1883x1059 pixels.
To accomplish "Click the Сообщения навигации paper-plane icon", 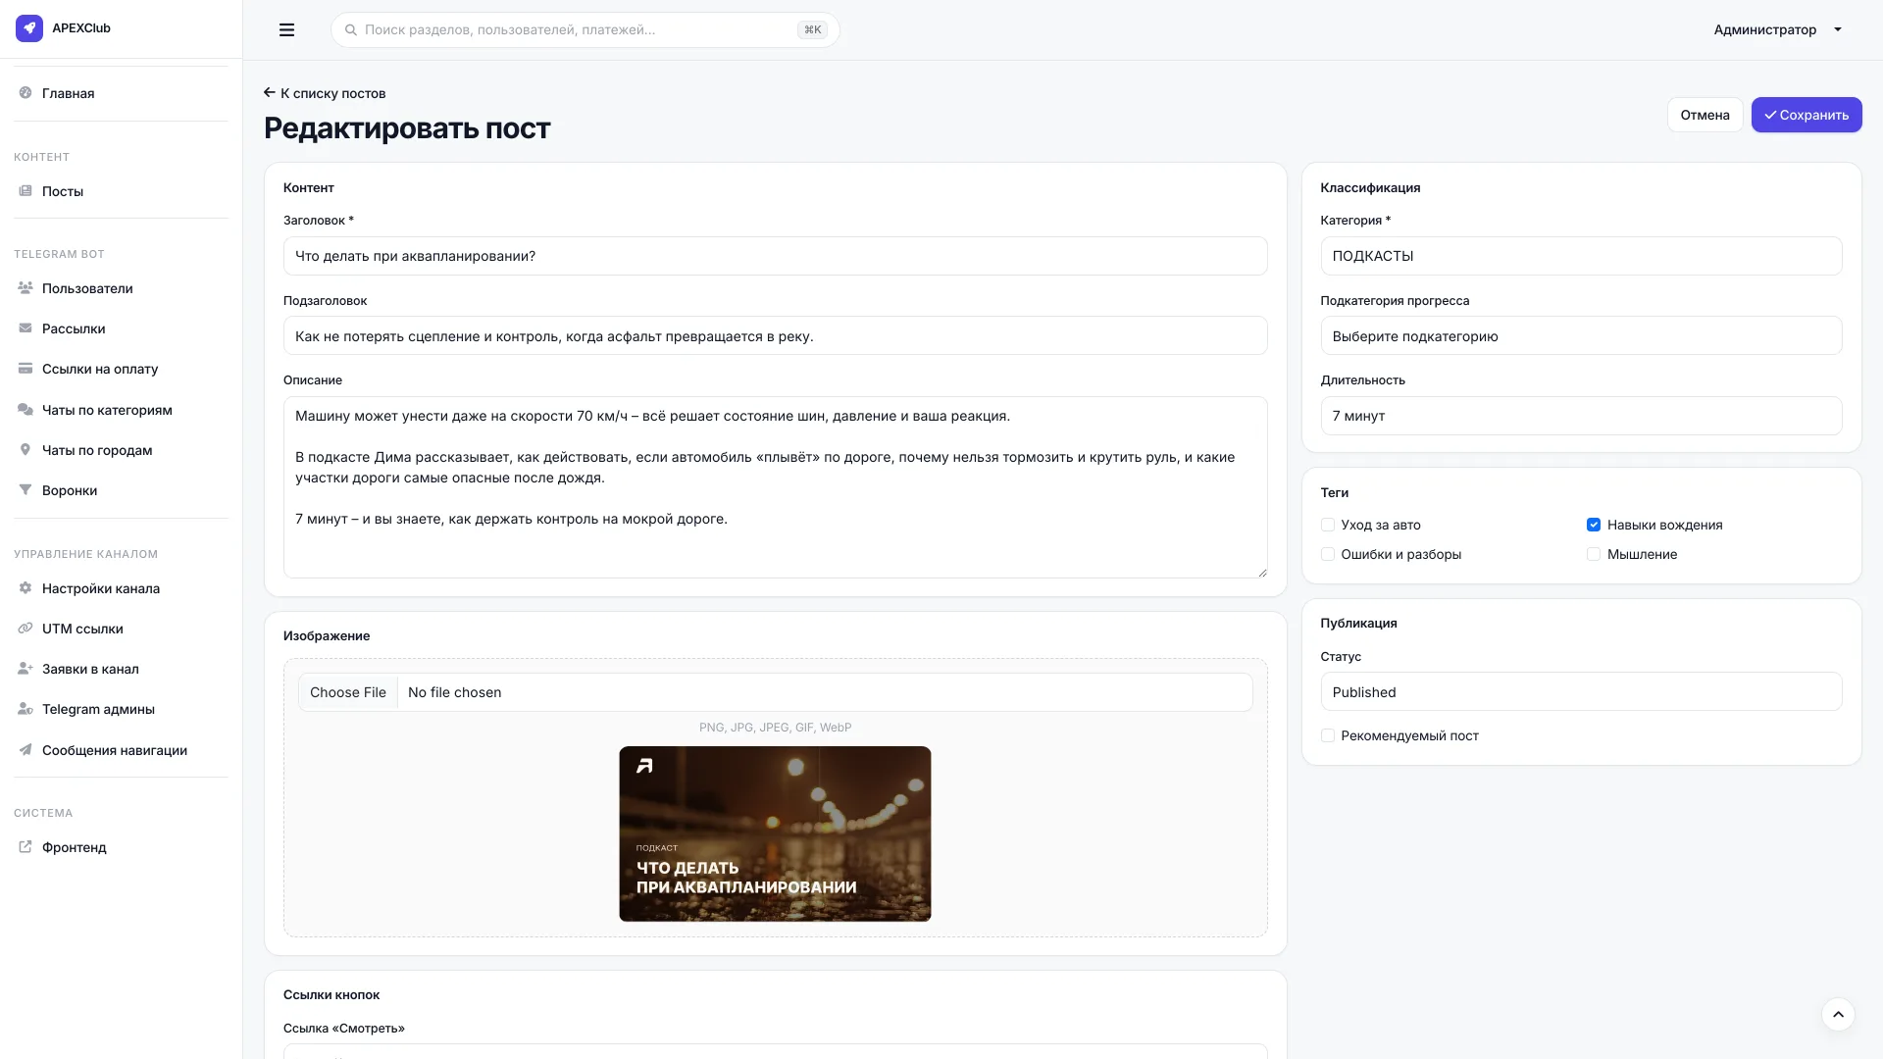I will (25, 750).
